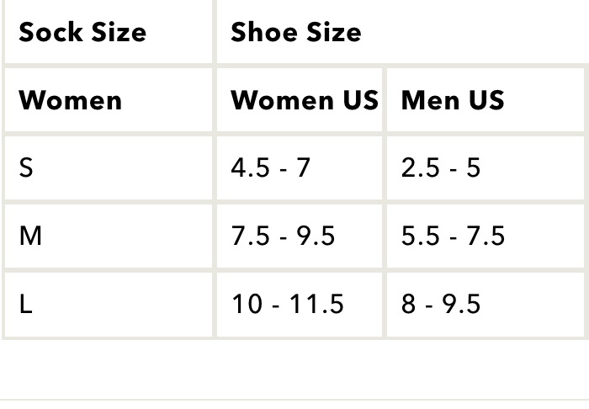Viewport: 589px width, 409px height.
Task: Click the horizontal divider line below the table
Action: [294, 400]
